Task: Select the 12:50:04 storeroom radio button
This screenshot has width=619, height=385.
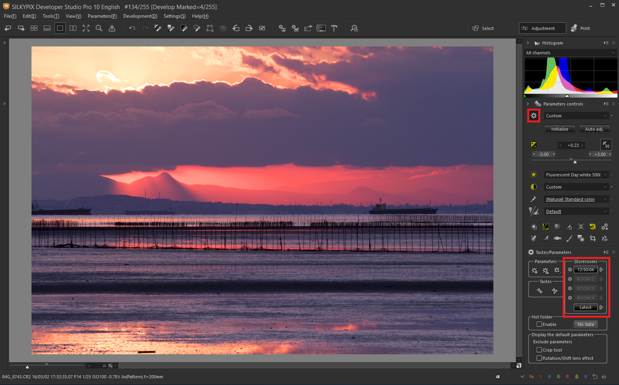Action: tap(570, 270)
